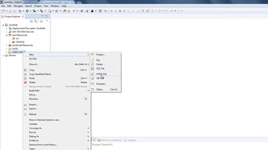Expand the Servers node arrow

pyautogui.click(x=3, y=55)
